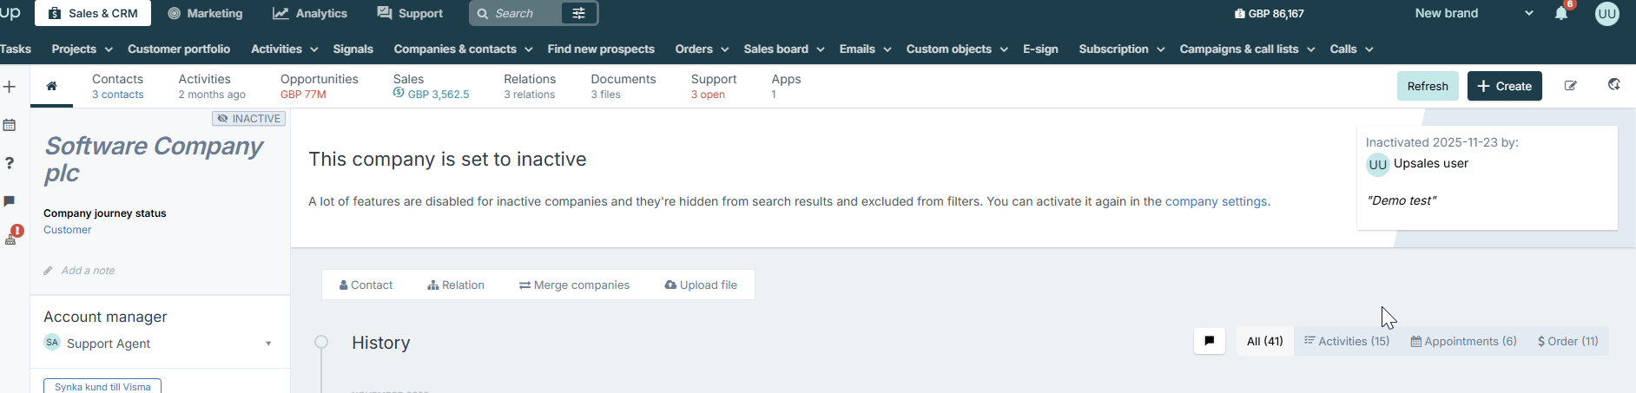The image size is (1636, 393).
Task: Open Customer portfolio
Action: [179, 49]
